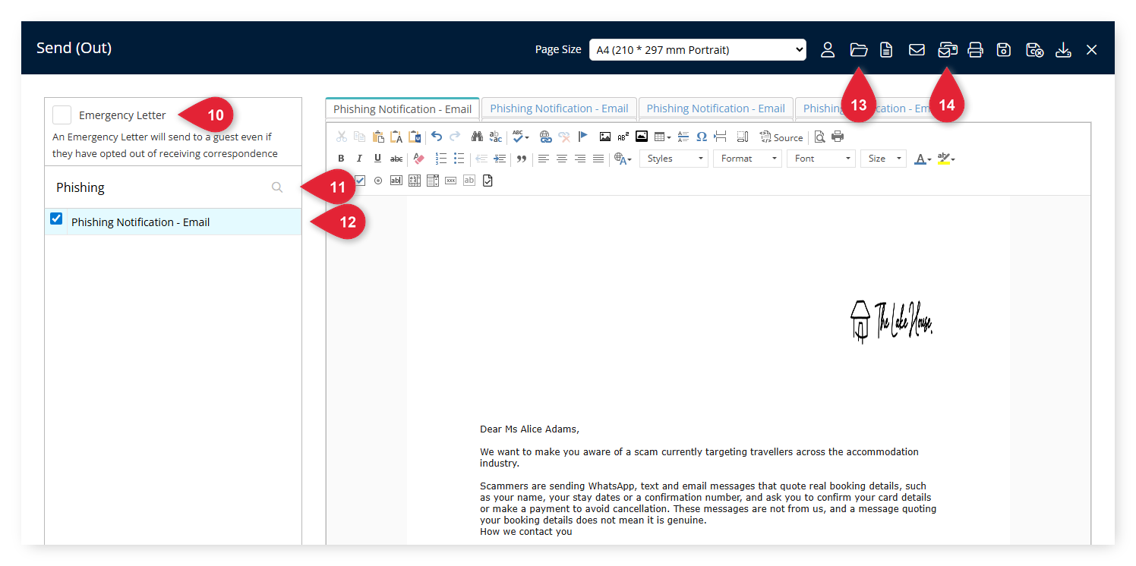Close the Send (Out) window
1136x566 pixels.
(x=1091, y=50)
